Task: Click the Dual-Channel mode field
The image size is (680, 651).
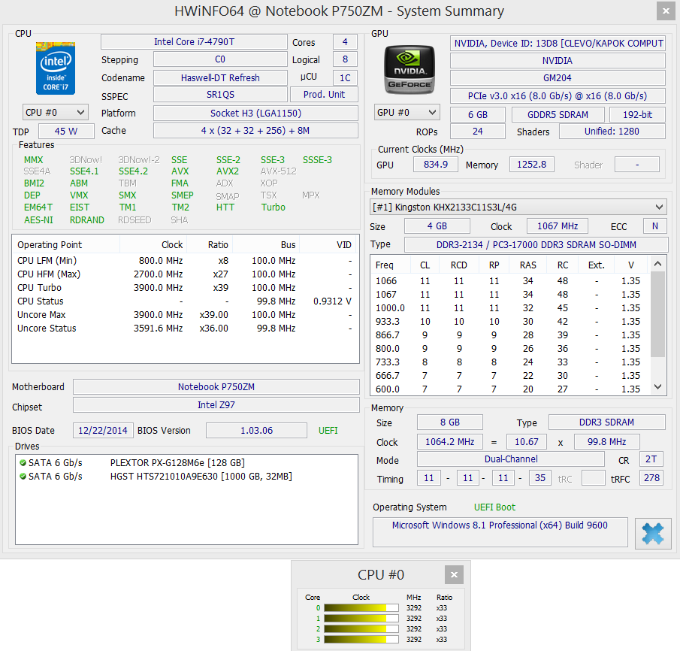Action: pyautogui.click(x=510, y=459)
